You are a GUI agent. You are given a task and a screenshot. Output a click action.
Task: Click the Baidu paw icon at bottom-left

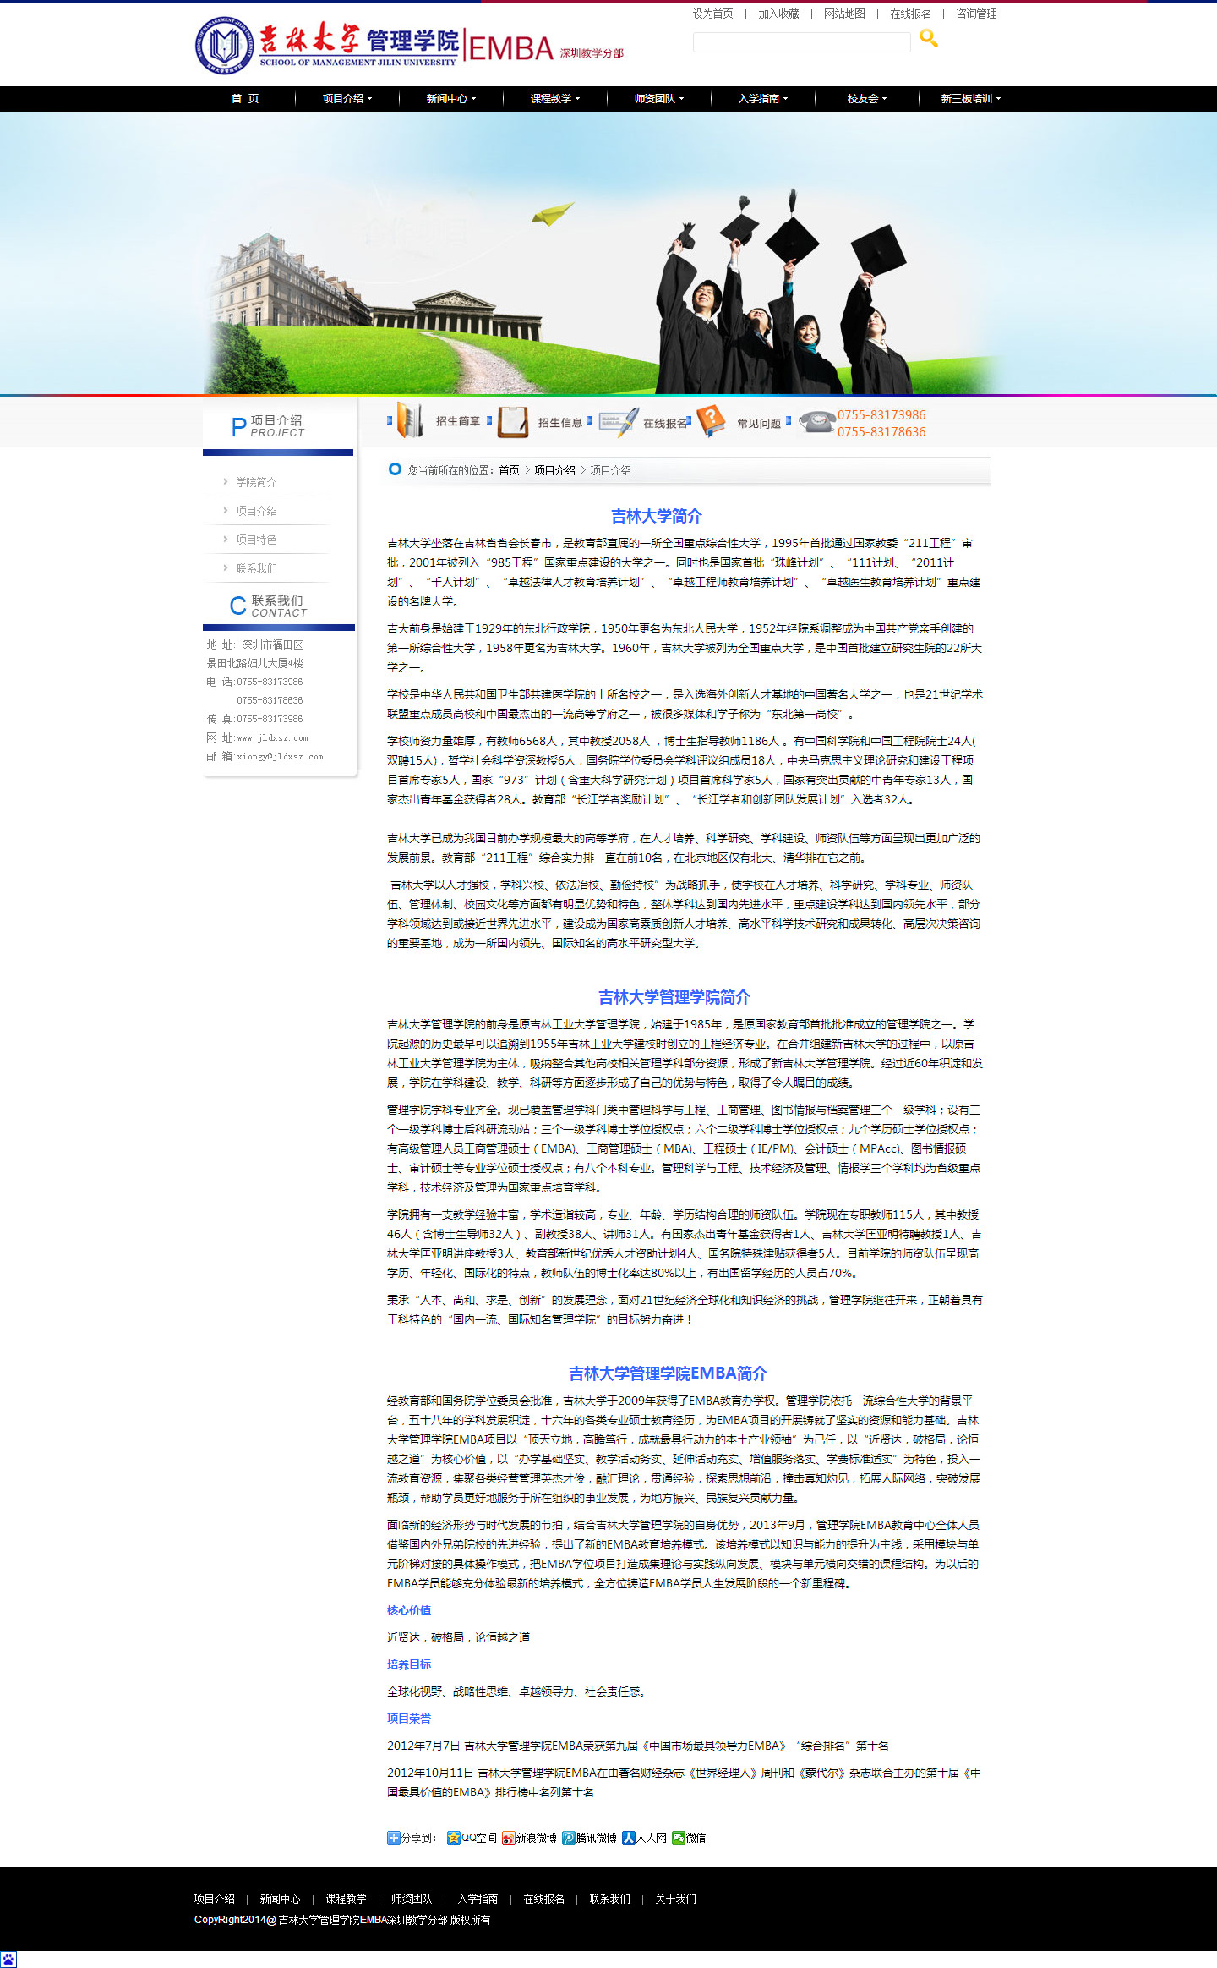tap(8, 1959)
